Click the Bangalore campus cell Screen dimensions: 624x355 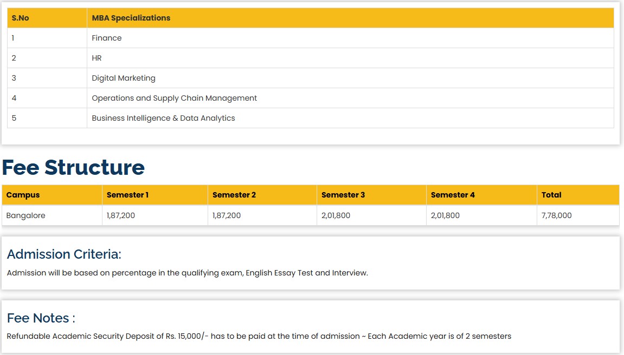25,215
